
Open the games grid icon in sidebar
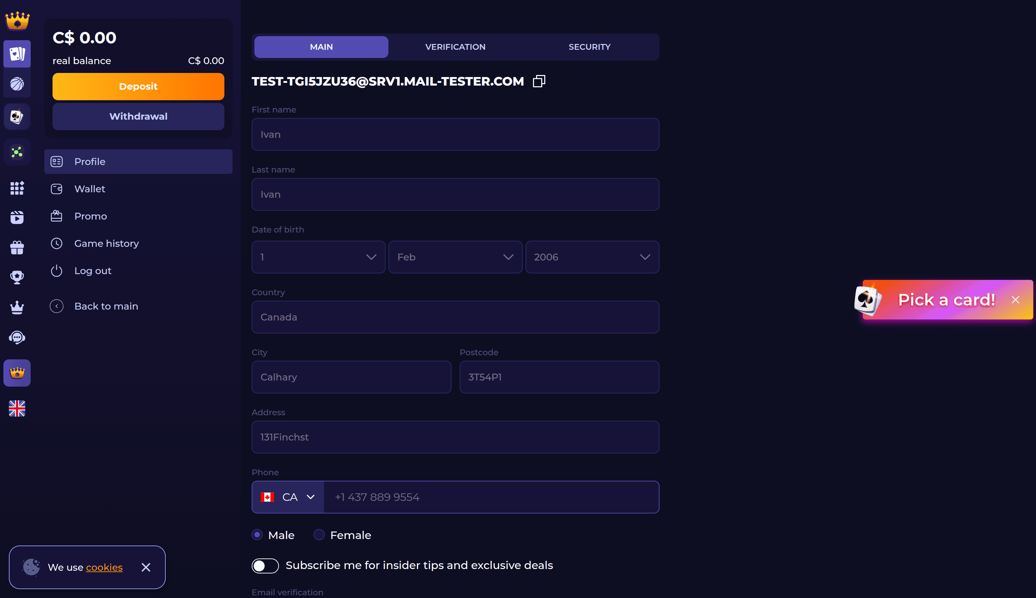[17, 188]
